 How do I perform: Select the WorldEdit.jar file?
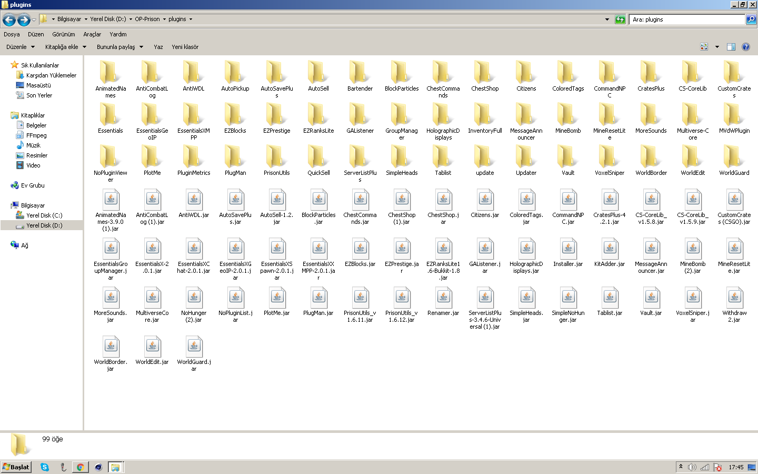click(152, 351)
